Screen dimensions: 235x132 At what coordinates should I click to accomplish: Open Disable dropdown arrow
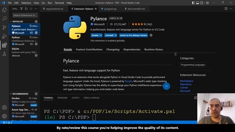pos(101,35)
